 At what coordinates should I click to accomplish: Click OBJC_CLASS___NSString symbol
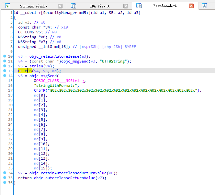click(60, 81)
